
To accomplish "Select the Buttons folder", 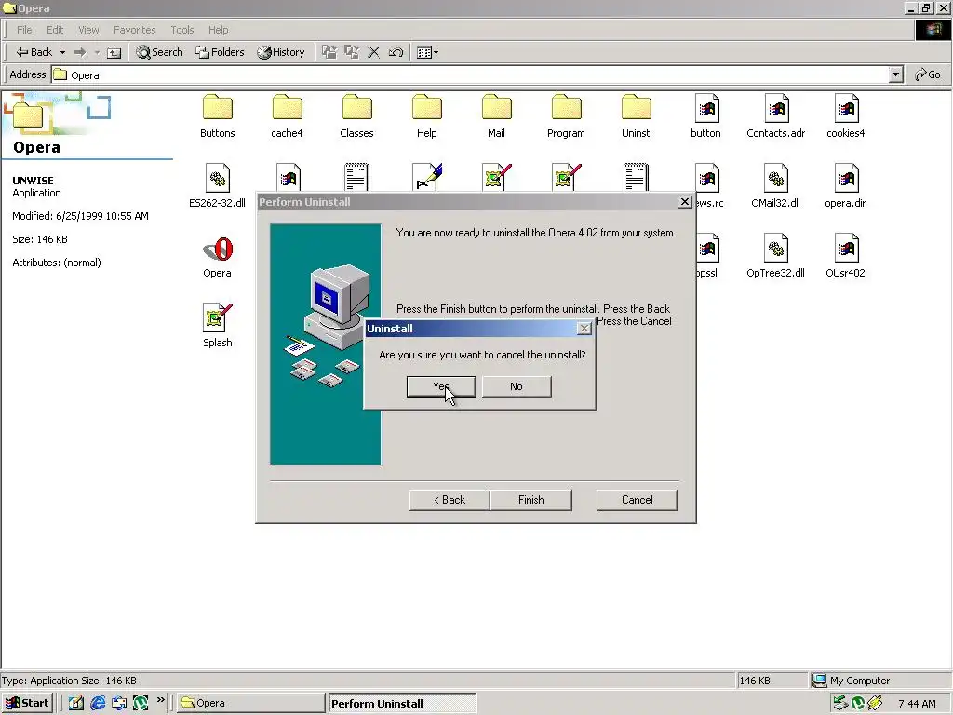I will [218, 116].
